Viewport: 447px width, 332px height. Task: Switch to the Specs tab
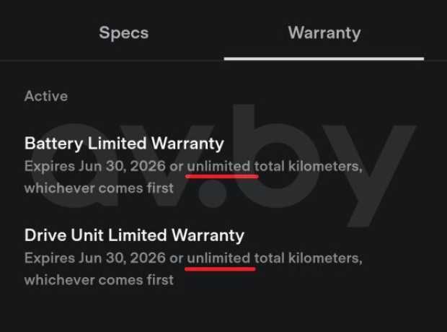(124, 32)
